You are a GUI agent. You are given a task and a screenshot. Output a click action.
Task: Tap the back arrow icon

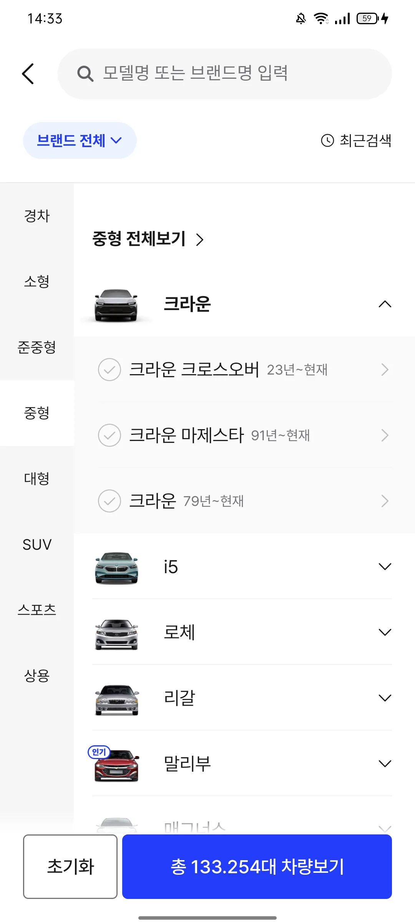(28, 74)
